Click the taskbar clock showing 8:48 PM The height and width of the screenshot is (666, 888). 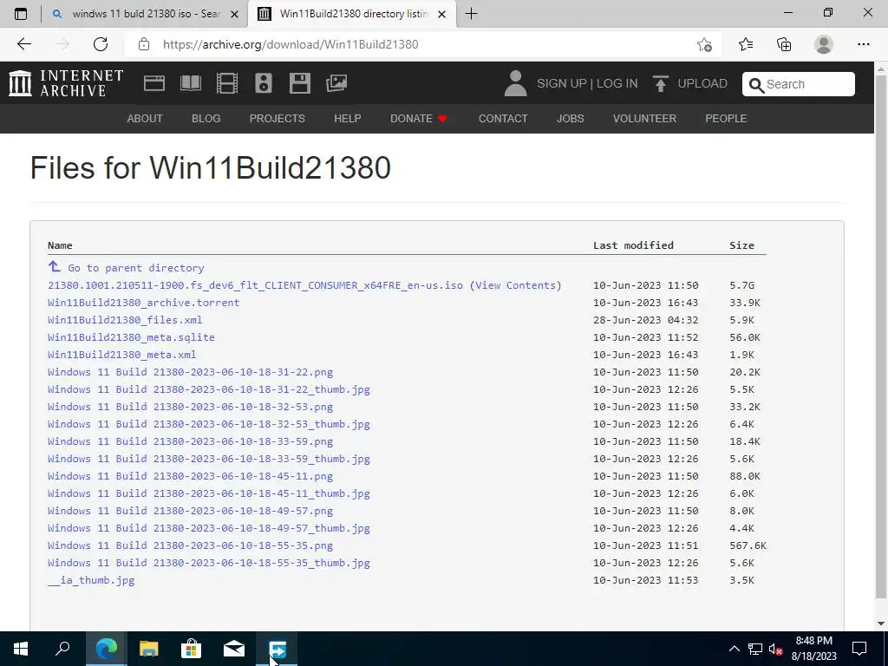(813, 649)
